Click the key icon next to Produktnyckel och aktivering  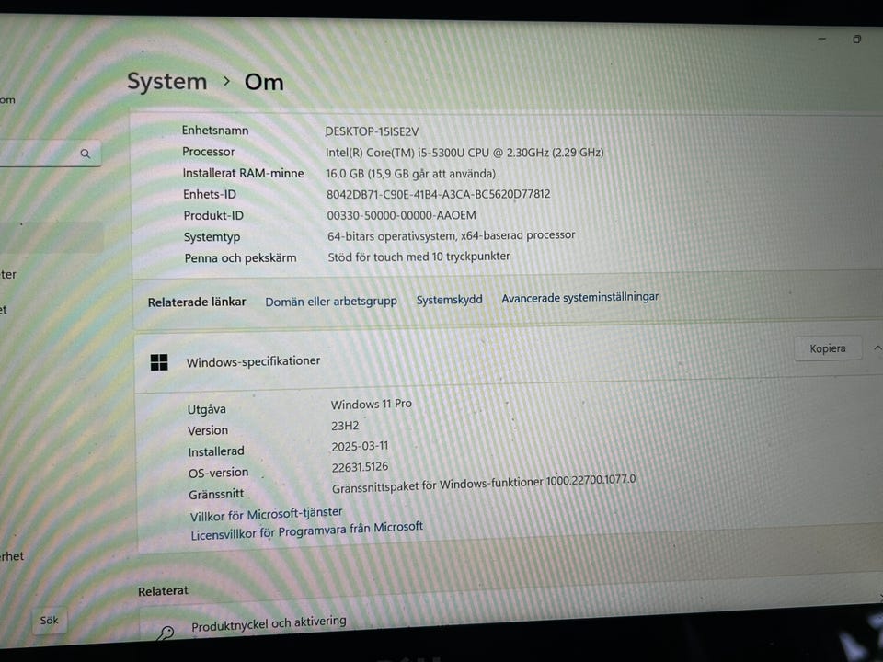pos(166,633)
